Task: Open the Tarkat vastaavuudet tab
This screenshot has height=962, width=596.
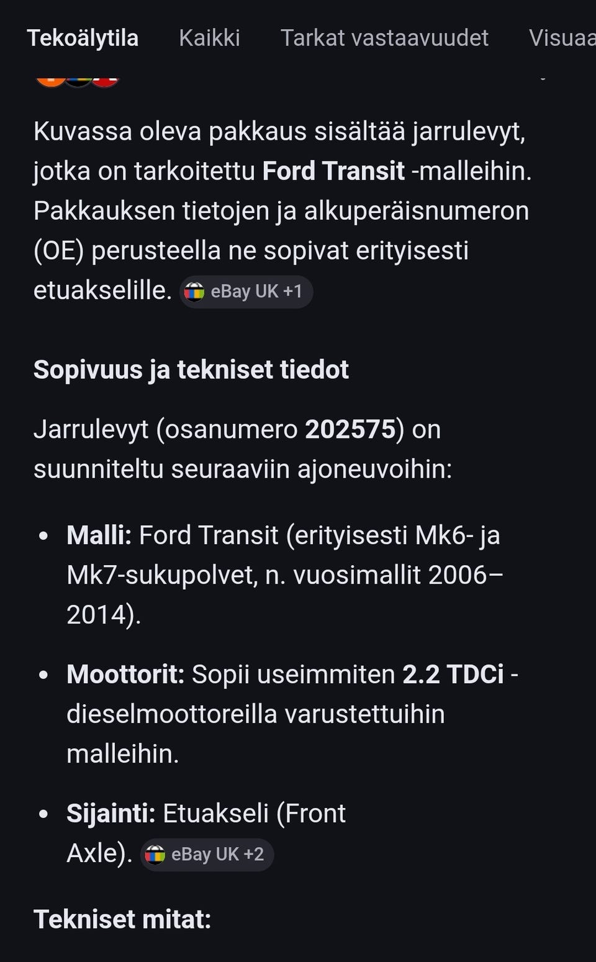Action: tap(385, 39)
